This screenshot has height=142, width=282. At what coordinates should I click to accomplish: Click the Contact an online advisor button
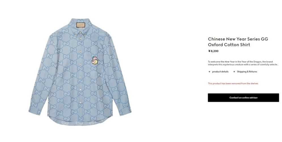(x=243, y=98)
